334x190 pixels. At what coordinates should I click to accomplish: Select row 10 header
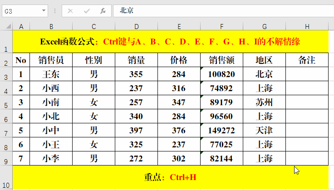tap(6, 177)
